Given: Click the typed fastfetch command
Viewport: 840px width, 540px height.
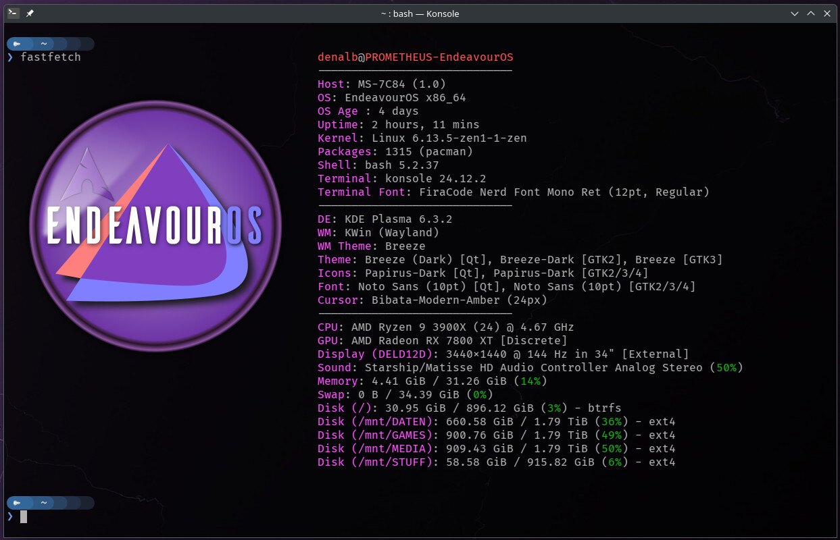Looking at the screenshot, I should [51, 57].
